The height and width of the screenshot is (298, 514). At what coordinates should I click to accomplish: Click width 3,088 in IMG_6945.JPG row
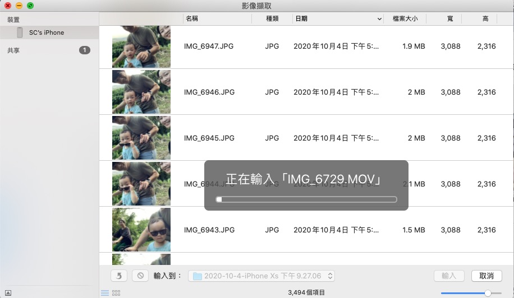tap(451, 138)
